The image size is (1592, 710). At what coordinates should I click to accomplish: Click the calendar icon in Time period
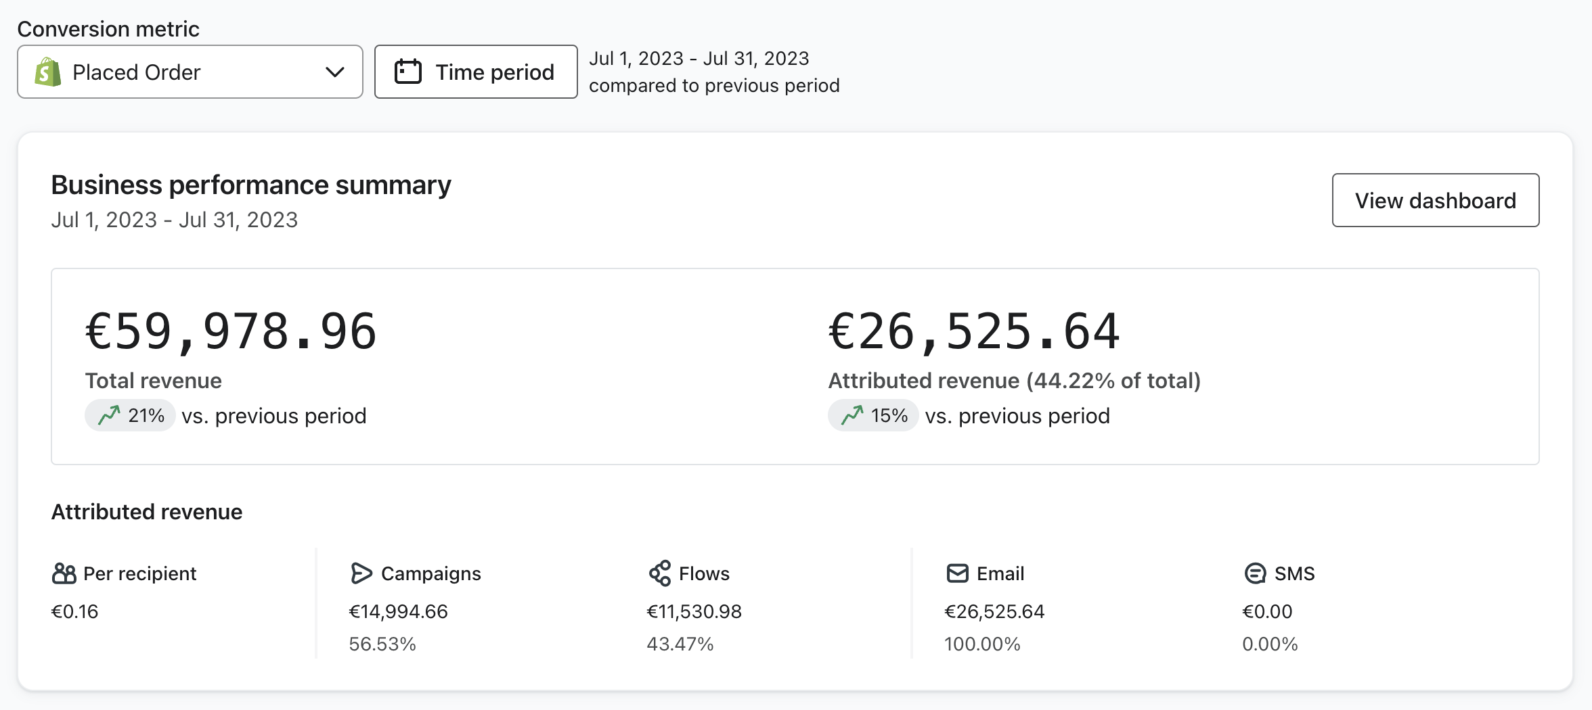click(x=407, y=72)
